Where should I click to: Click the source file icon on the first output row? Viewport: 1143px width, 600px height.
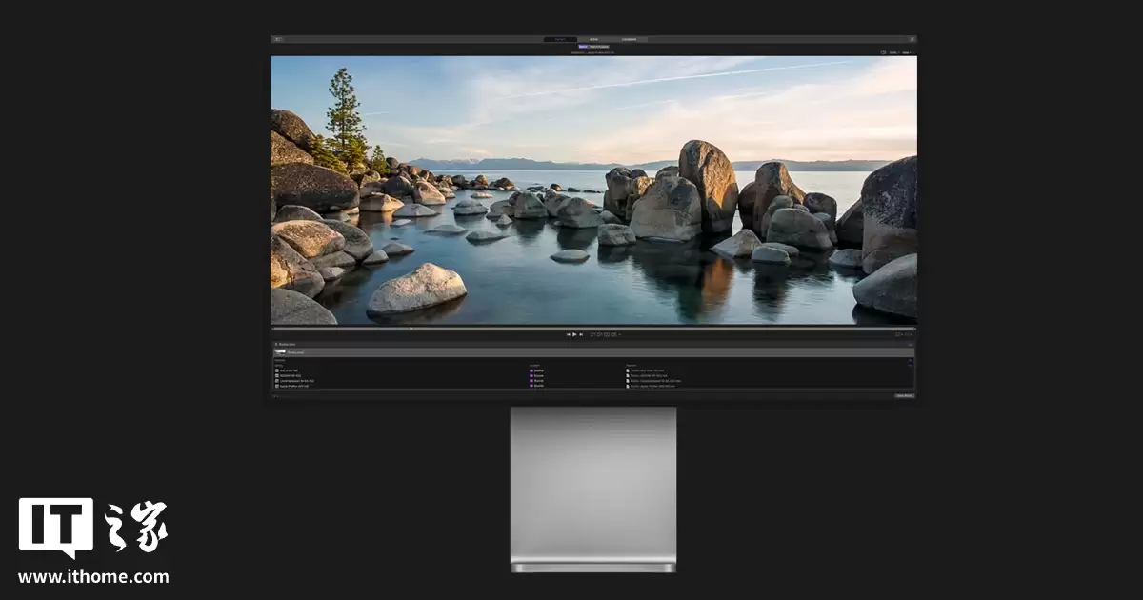click(x=276, y=370)
